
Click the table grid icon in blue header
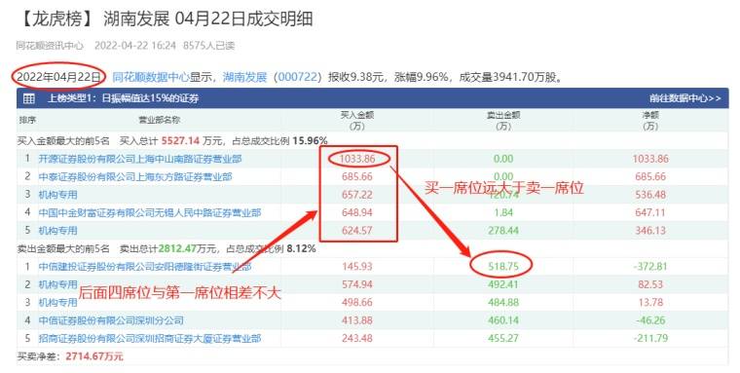pyautogui.click(x=29, y=98)
